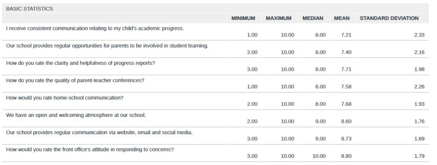The image size is (437, 165).
Task: Click the MEAN column header
Action: click(x=342, y=18)
